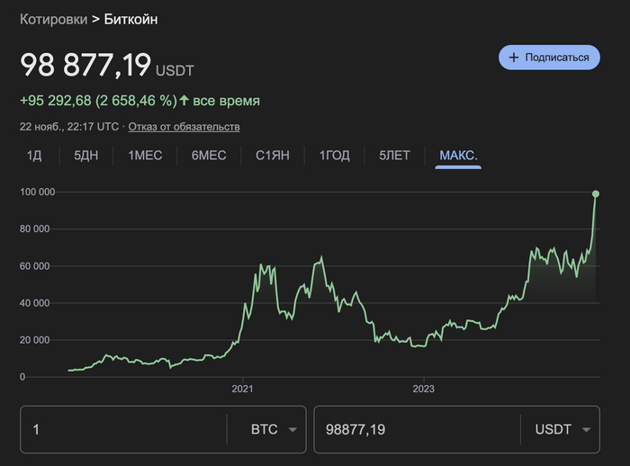Select the МАКС. time range tab
Image resolution: width=630 pixels, height=466 pixels.
point(458,156)
